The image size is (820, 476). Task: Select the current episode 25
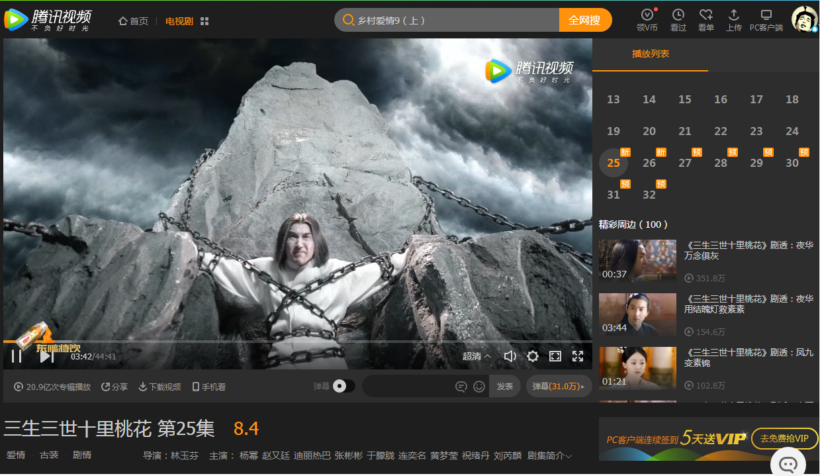pos(614,163)
